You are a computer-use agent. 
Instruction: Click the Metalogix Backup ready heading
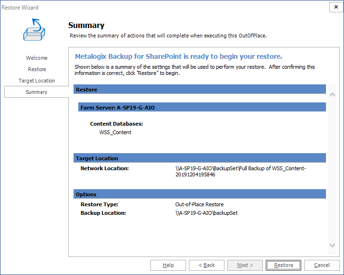coord(178,56)
